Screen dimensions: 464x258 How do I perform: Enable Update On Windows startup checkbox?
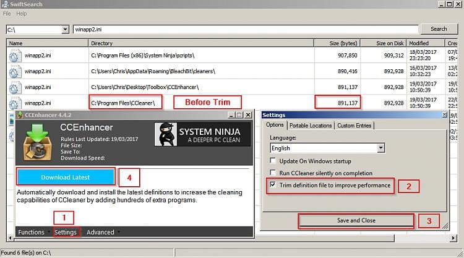click(273, 161)
